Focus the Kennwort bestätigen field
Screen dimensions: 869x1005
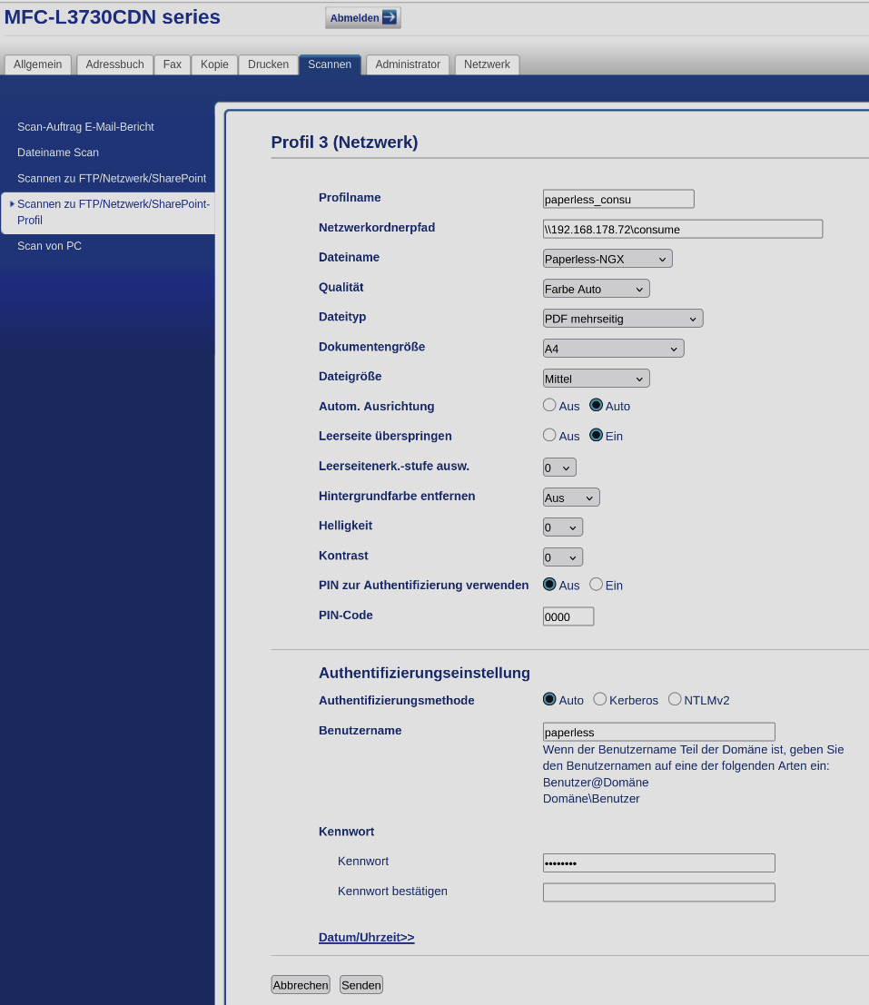(658, 892)
